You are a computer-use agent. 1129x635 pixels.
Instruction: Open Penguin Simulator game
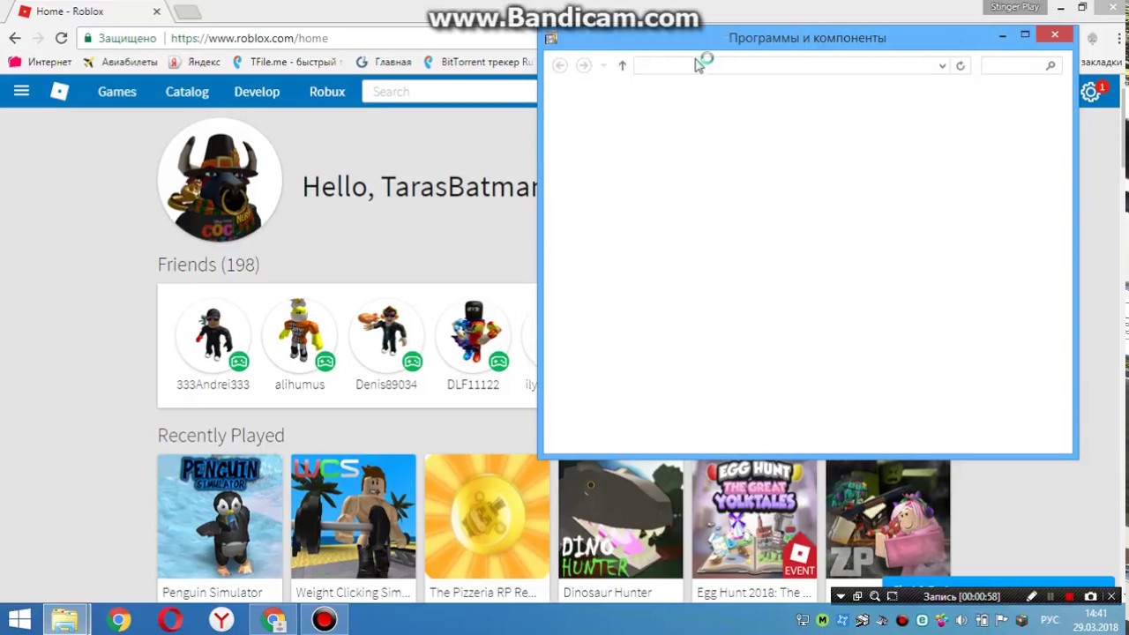coord(220,527)
